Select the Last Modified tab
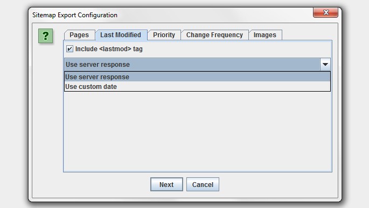The width and height of the screenshot is (369, 208). (121, 35)
